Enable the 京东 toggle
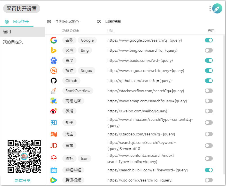226x186 pixels. [209, 146]
